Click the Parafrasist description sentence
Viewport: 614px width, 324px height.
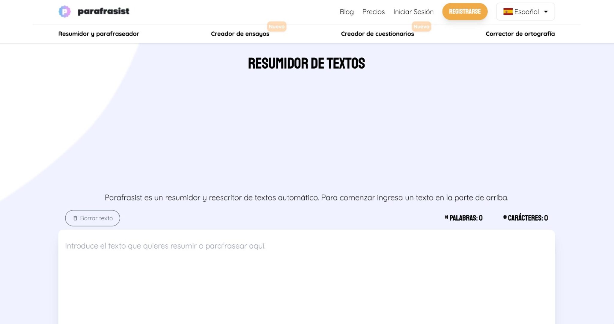click(x=306, y=198)
